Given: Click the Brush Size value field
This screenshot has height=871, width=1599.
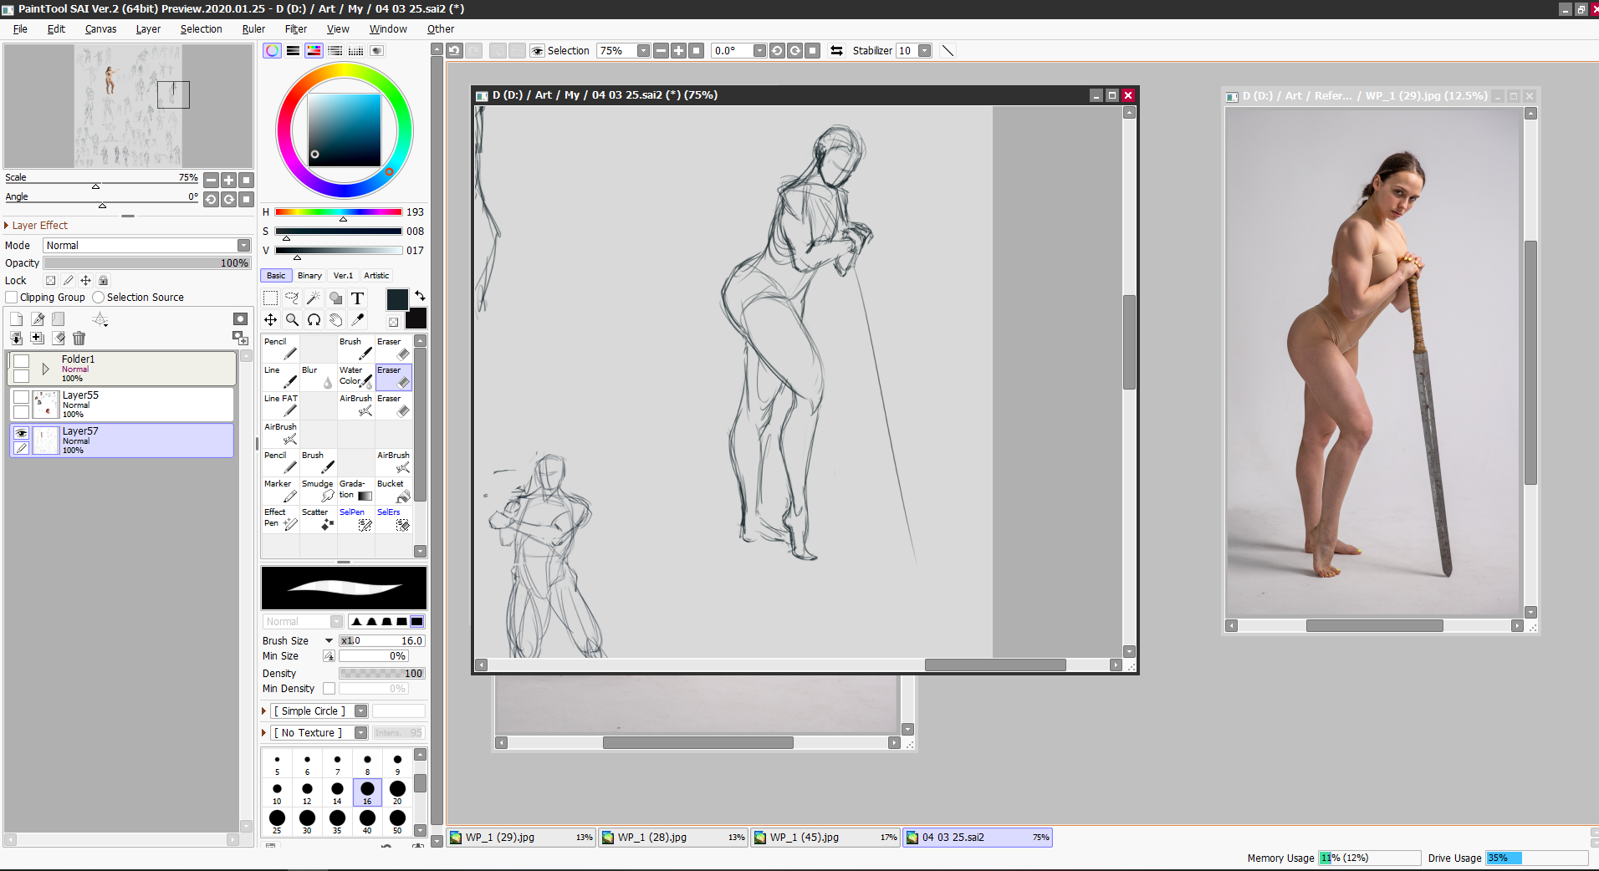Looking at the screenshot, I should coord(382,641).
